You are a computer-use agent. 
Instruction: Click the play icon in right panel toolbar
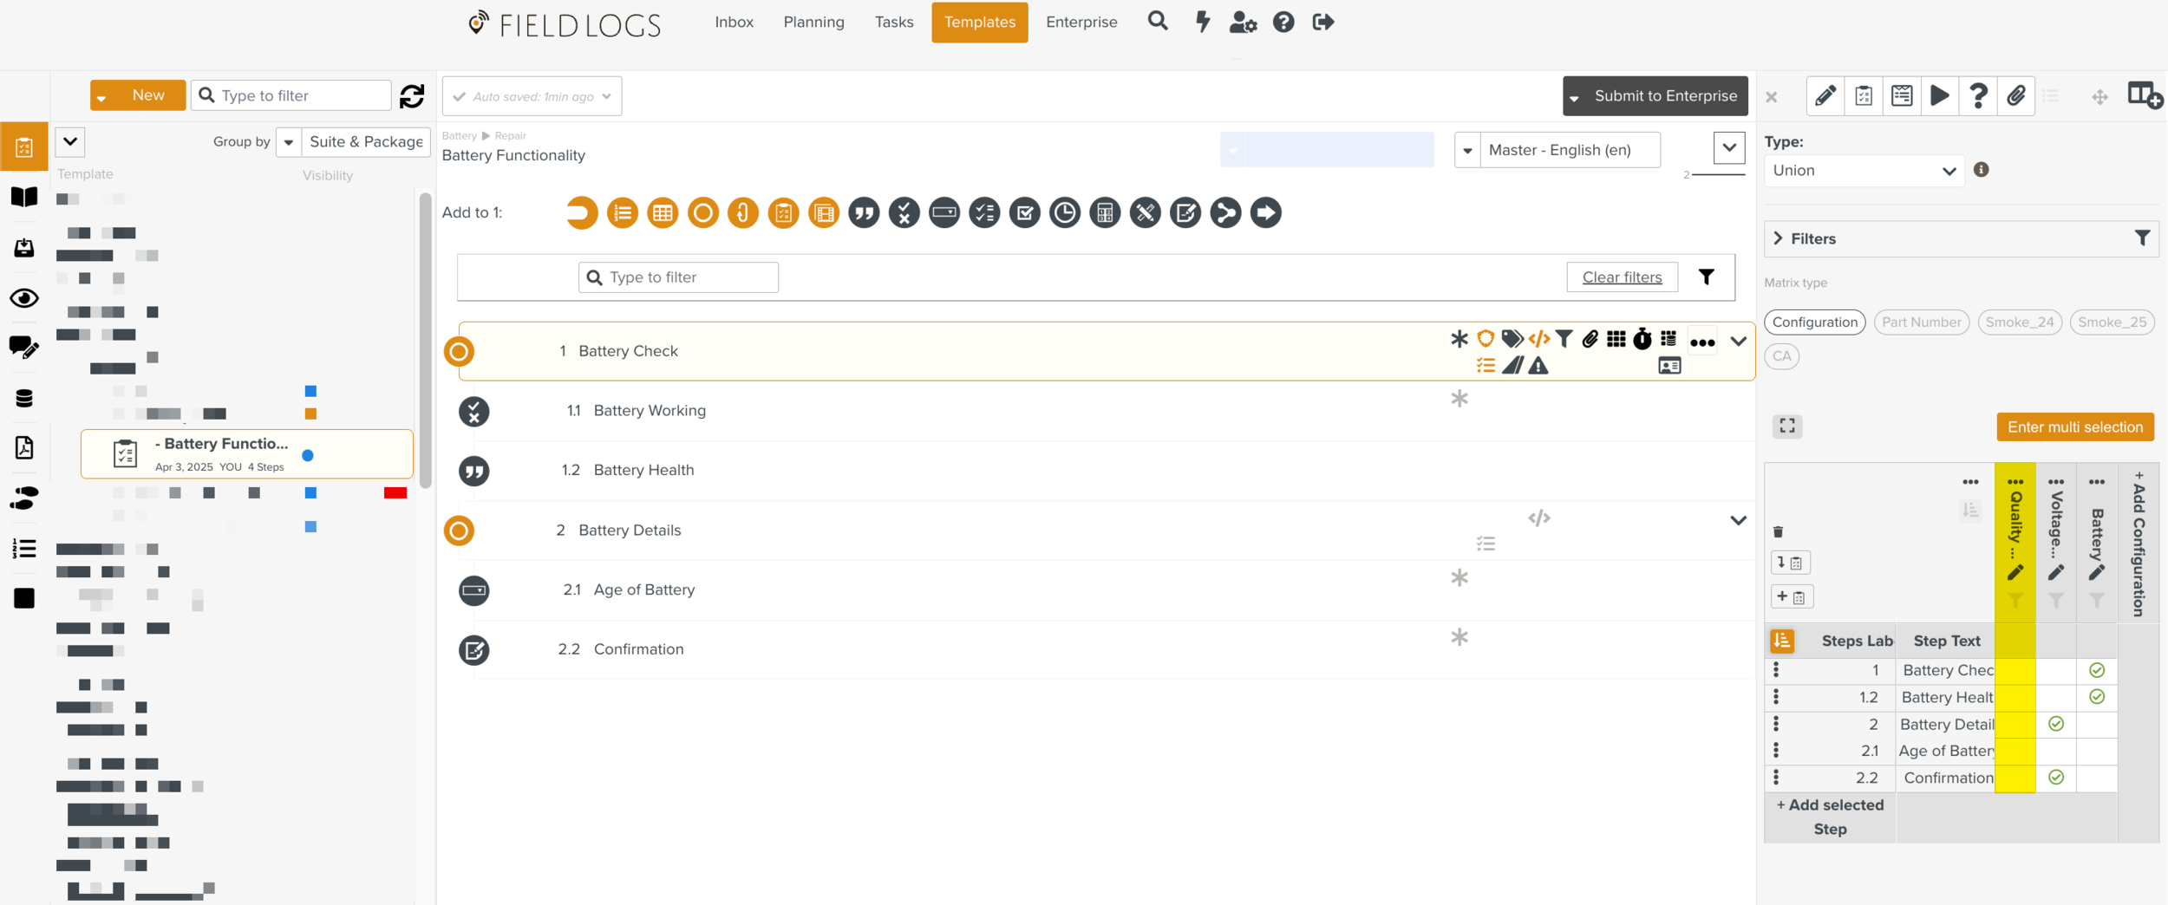(1940, 95)
